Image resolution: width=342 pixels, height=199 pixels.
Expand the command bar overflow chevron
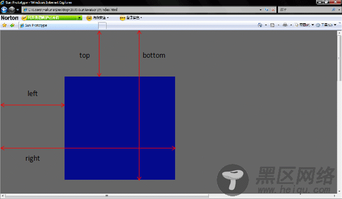[x=340, y=23]
